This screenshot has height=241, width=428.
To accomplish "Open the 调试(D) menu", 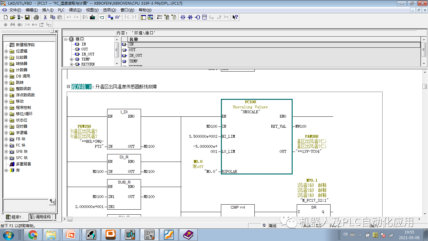I will tap(75, 10).
